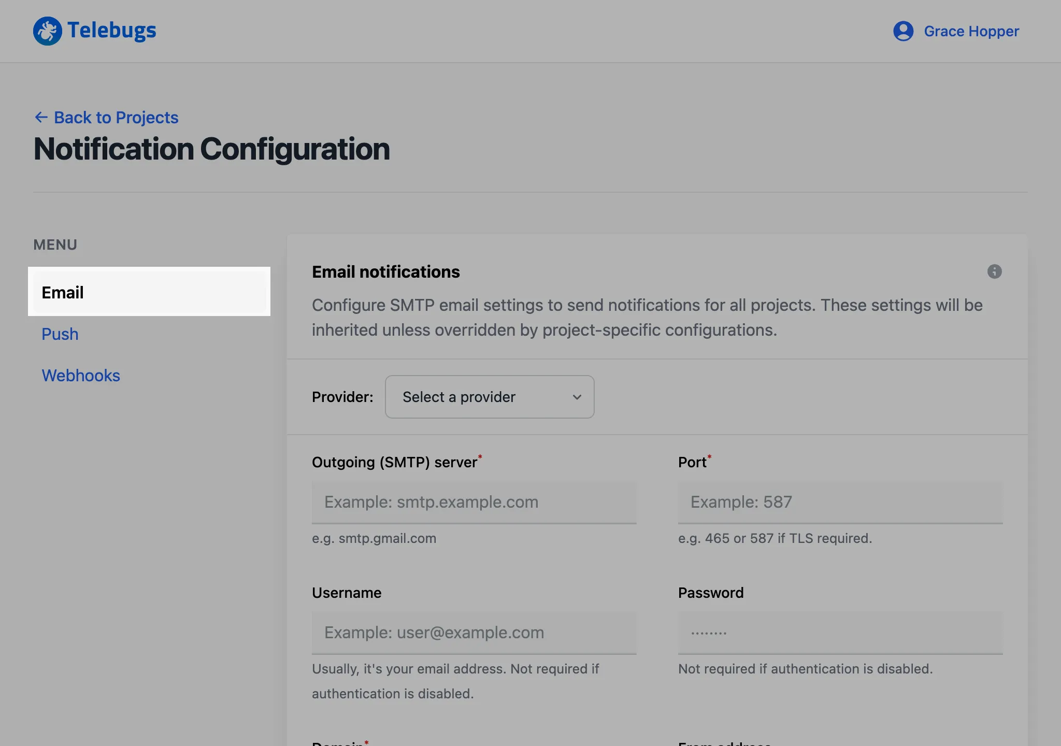1061x746 pixels.
Task: Click the Telebugs bug logo icon
Action: pyautogui.click(x=47, y=31)
